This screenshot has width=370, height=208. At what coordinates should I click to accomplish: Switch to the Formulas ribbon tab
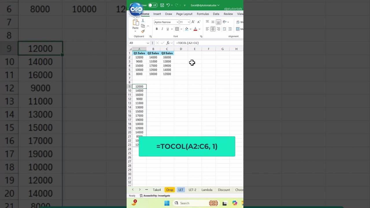(x=203, y=14)
